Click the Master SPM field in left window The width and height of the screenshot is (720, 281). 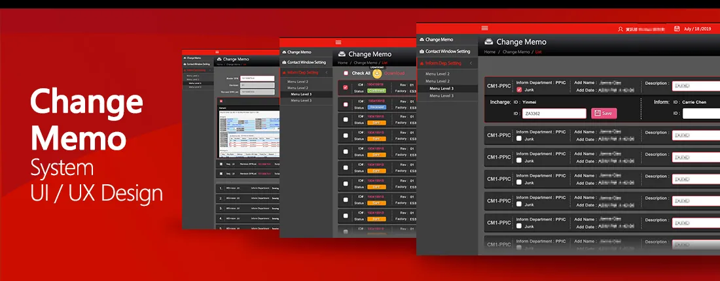[257, 78]
